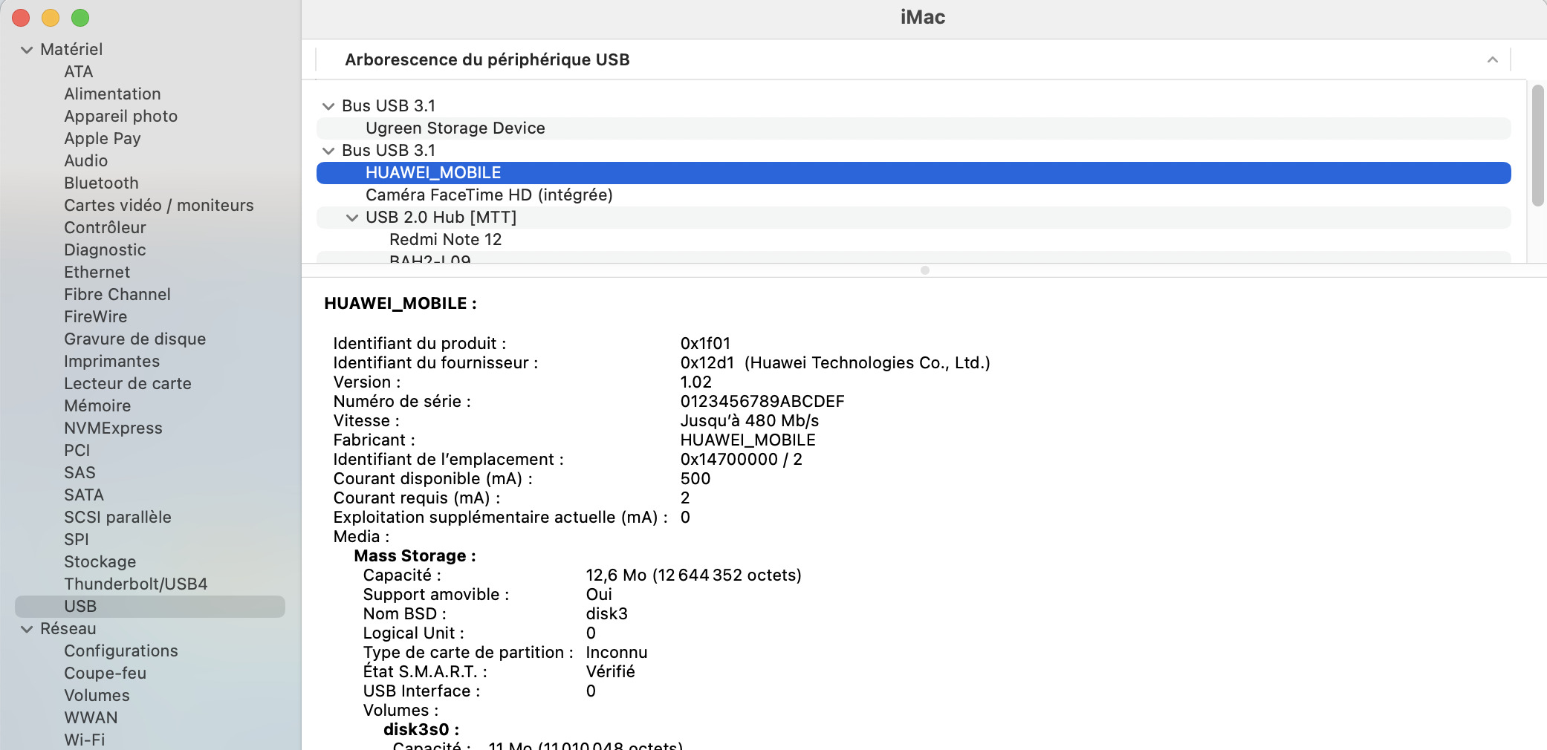Select Appareil photo in sidebar
Viewport: 1547px width, 750px height.
point(120,116)
